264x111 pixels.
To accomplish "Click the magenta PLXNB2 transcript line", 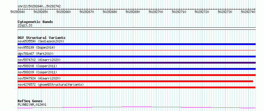I will tap(136, 107).
